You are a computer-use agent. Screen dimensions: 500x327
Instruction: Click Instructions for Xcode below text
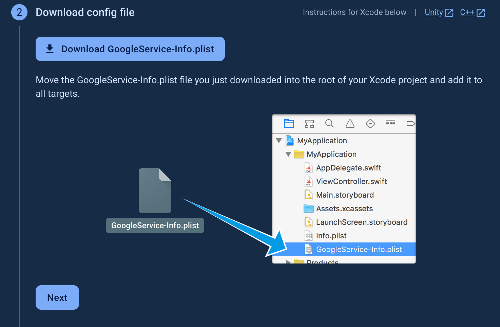click(354, 12)
